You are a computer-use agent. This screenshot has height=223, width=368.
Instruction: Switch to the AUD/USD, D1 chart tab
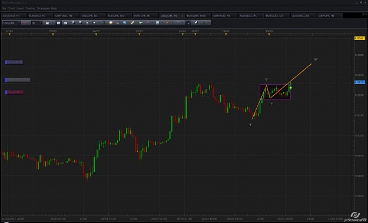[x=303, y=16]
